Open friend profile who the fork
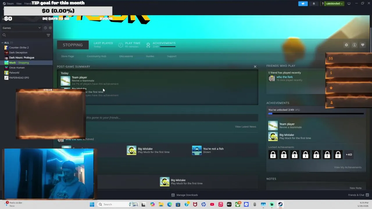372x209 pixels. 285,77
